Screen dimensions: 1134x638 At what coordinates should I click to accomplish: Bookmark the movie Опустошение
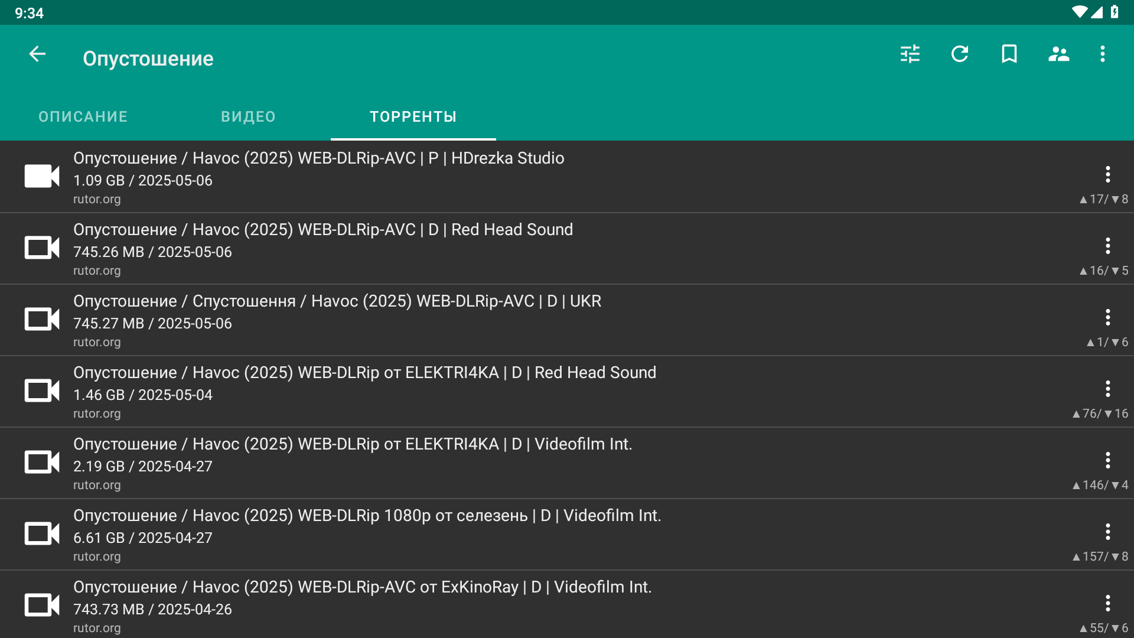point(1009,54)
